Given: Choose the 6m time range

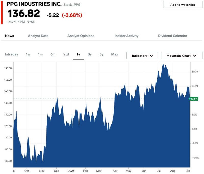Looking at the screenshot, I should point(53,54).
